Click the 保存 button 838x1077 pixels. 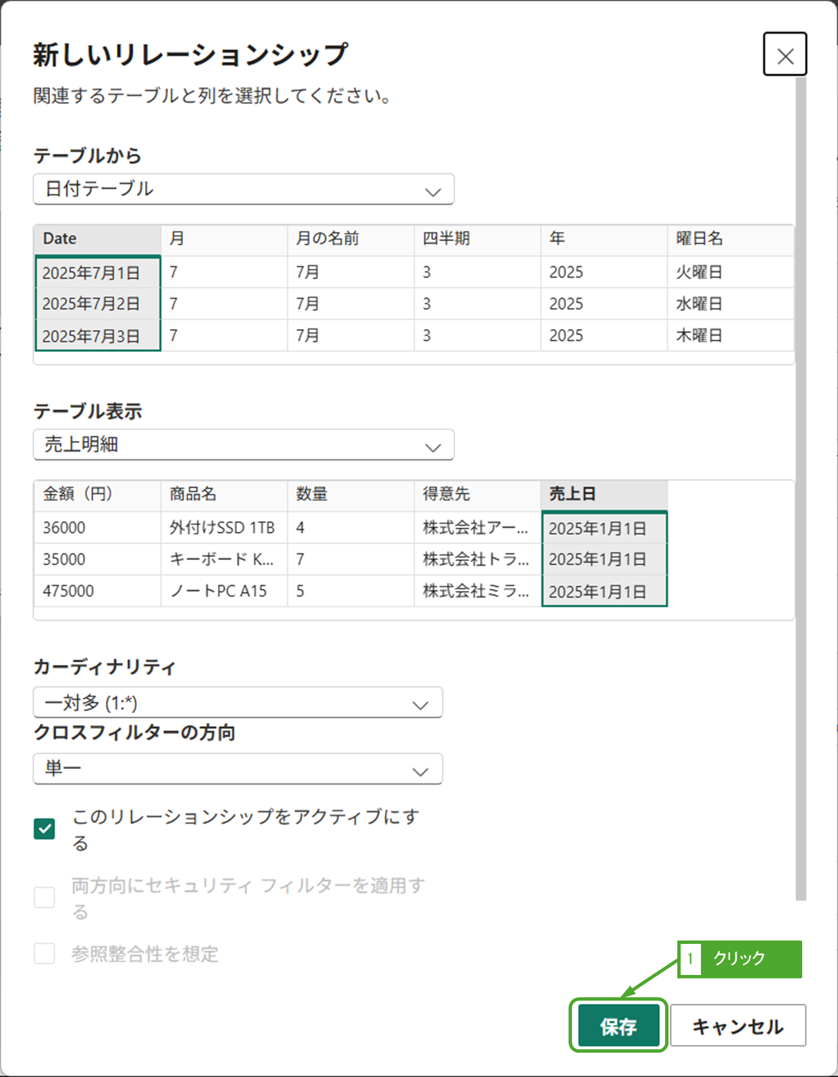tap(618, 1026)
